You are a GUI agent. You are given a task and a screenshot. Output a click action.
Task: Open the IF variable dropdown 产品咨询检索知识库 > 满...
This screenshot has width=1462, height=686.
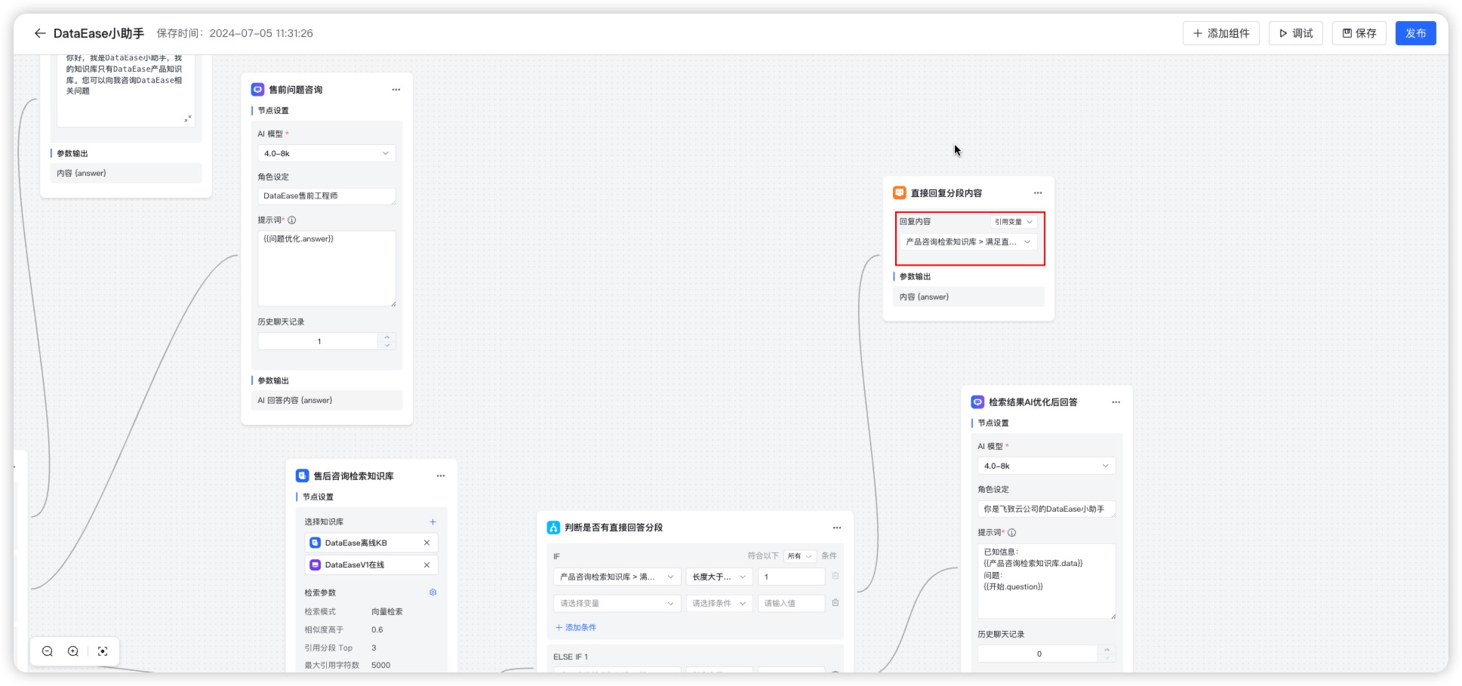[x=617, y=577]
